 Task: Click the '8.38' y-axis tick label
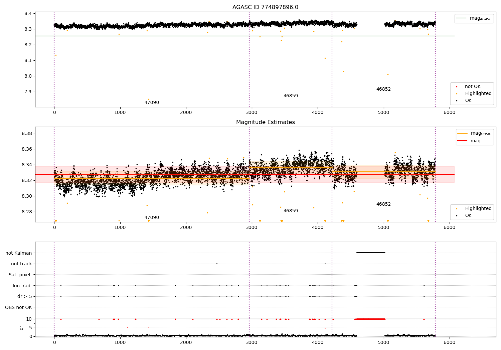(x=27, y=134)
